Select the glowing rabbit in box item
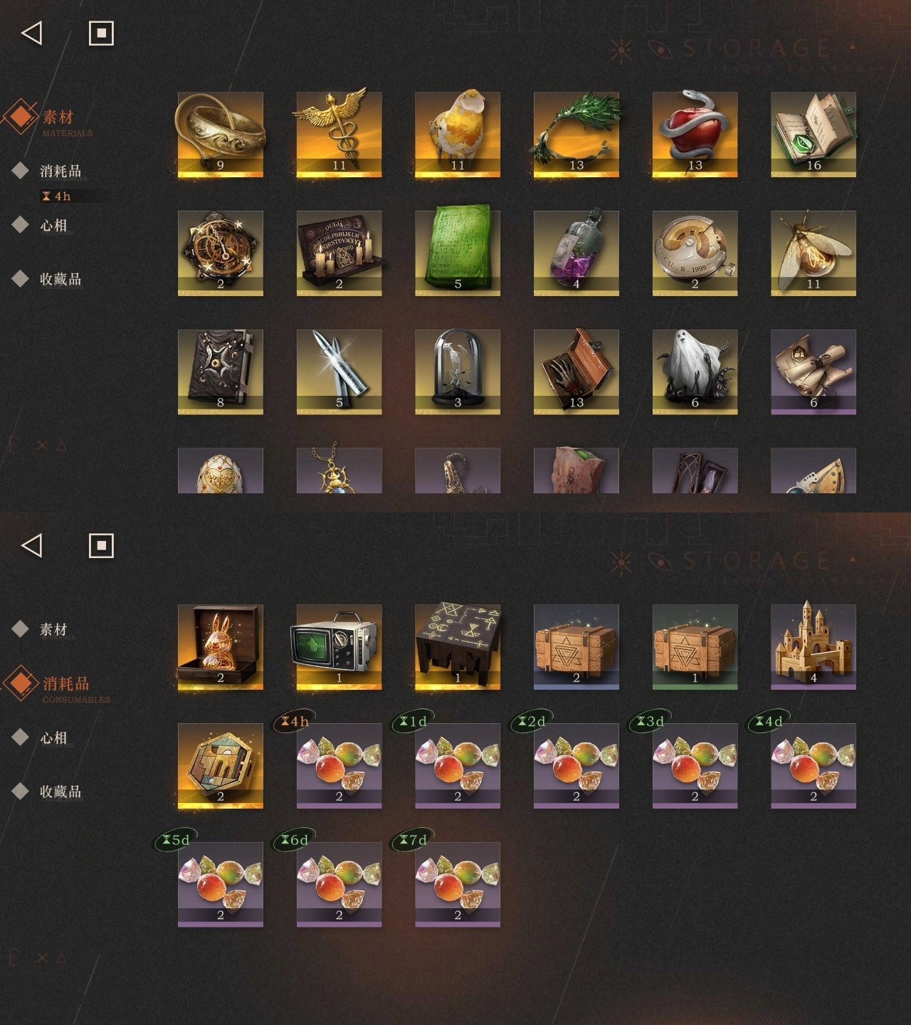The height and width of the screenshot is (1025, 911). (x=221, y=647)
